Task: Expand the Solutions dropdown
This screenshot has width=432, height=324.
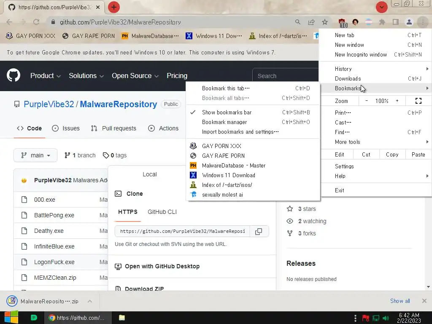Action: [86, 76]
